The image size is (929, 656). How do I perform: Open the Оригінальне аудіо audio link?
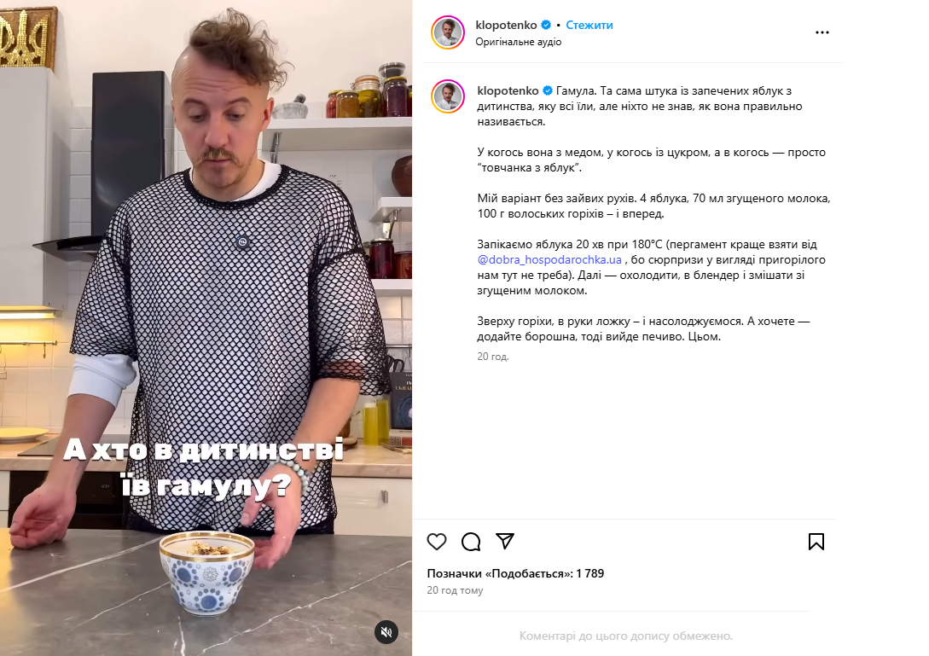[x=519, y=42]
